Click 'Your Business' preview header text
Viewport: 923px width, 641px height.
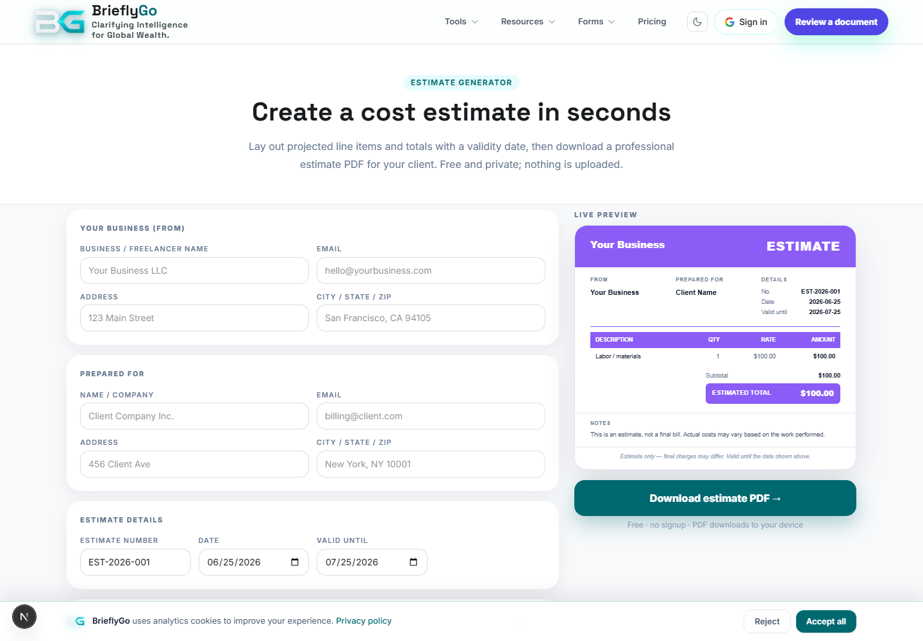pos(628,245)
